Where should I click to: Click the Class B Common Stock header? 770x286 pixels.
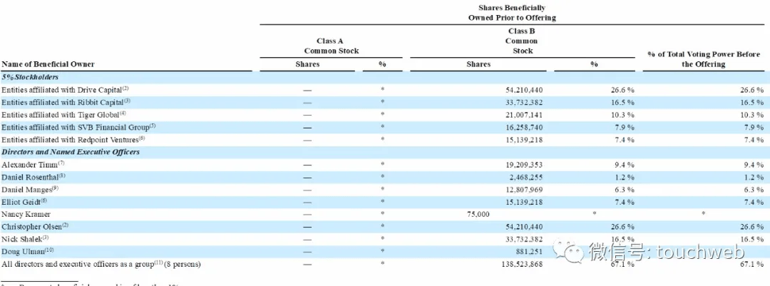pyautogui.click(x=521, y=41)
